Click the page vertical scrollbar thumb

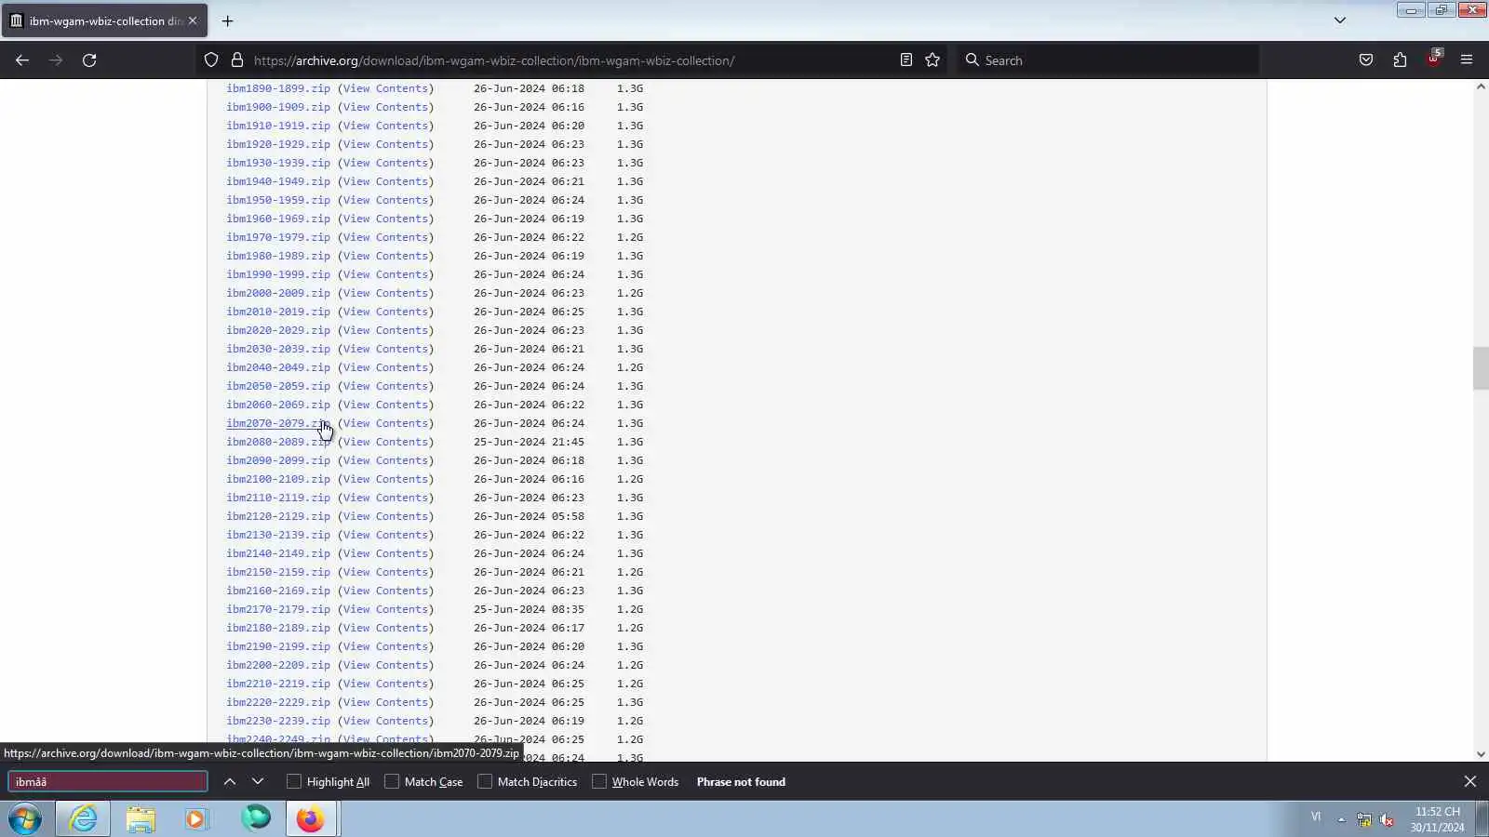click(1481, 368)
